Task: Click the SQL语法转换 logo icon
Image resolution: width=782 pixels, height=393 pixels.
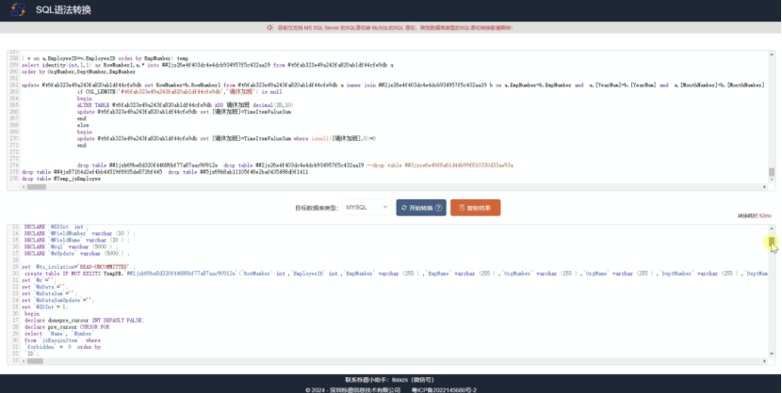Action: [x=18, y=9]
